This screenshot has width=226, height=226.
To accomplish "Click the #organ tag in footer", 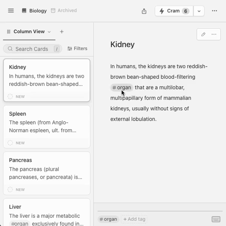I will [x=108, y=219].
